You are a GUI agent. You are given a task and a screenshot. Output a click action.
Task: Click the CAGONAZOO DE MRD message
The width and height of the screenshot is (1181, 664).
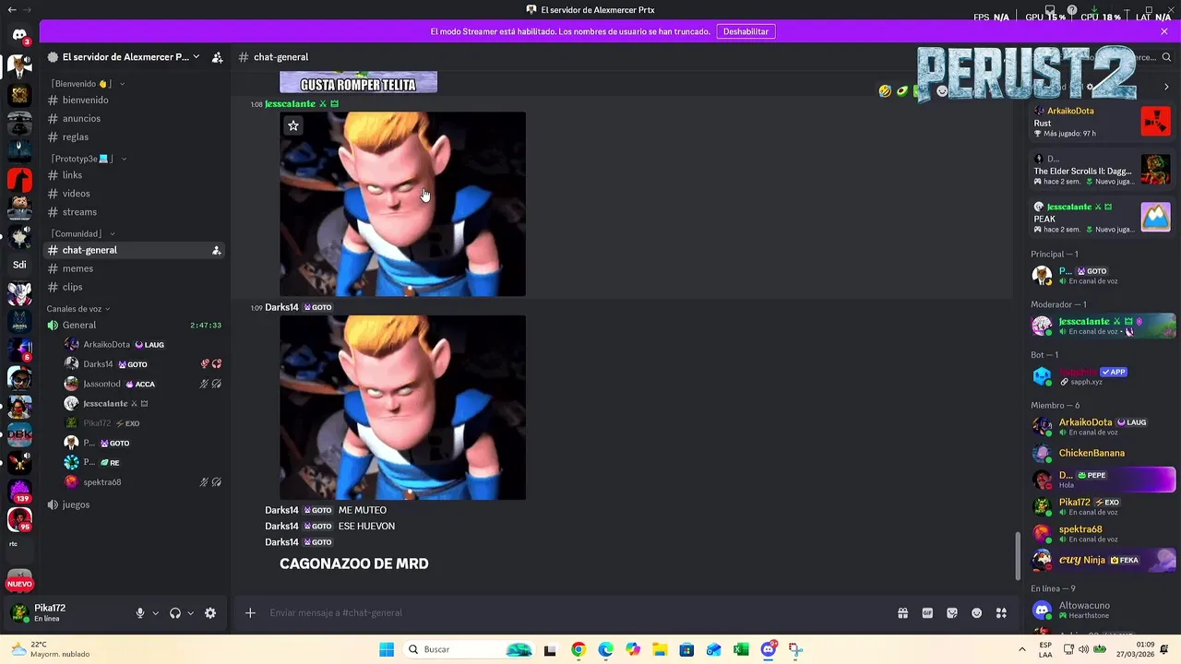click(354, 563)
